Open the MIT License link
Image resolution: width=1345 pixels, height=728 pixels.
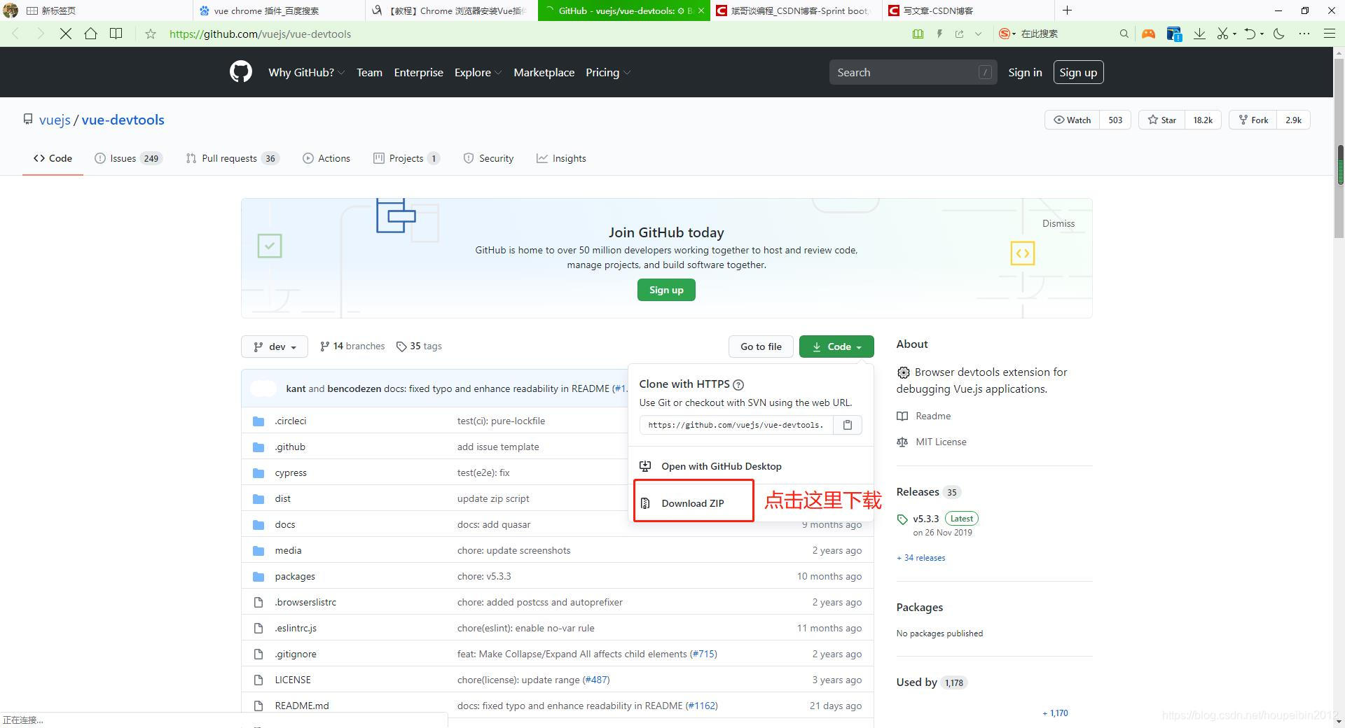click(x=941, y=442)
